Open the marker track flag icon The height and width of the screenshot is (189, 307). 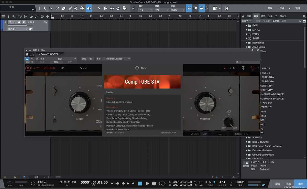[x=26, y=16]
